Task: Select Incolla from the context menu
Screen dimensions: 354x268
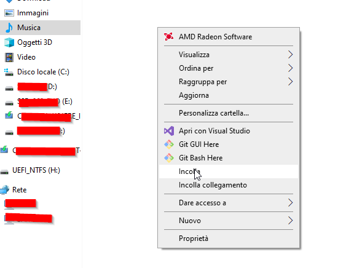Action: (229, 171)
